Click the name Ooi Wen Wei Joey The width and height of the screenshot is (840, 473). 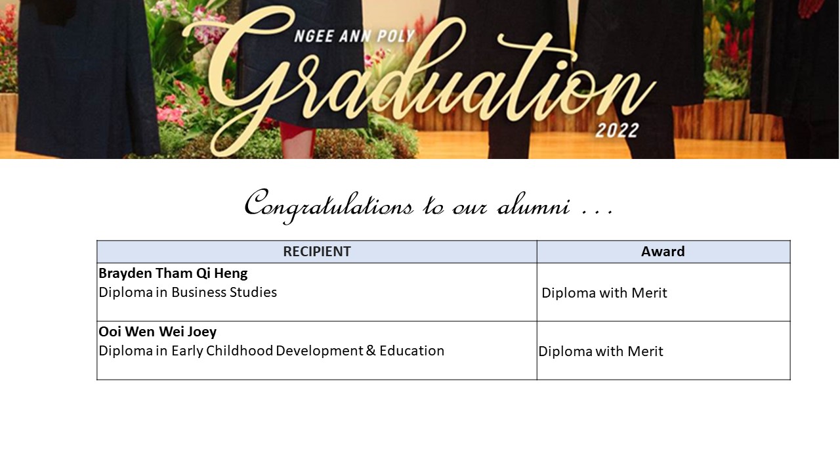[x=157, y=332]
